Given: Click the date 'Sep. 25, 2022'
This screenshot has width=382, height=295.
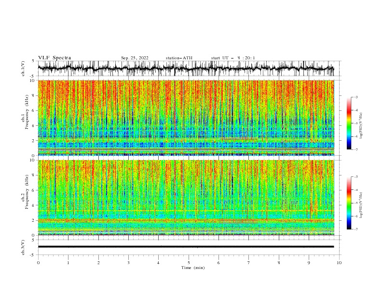Looking at the screenshot, I should click(x=135, y=58).
